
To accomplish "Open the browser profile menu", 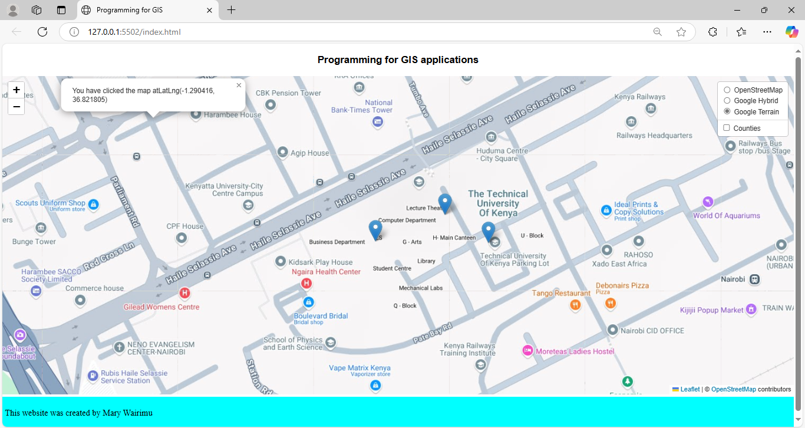I will click(12, 10).
